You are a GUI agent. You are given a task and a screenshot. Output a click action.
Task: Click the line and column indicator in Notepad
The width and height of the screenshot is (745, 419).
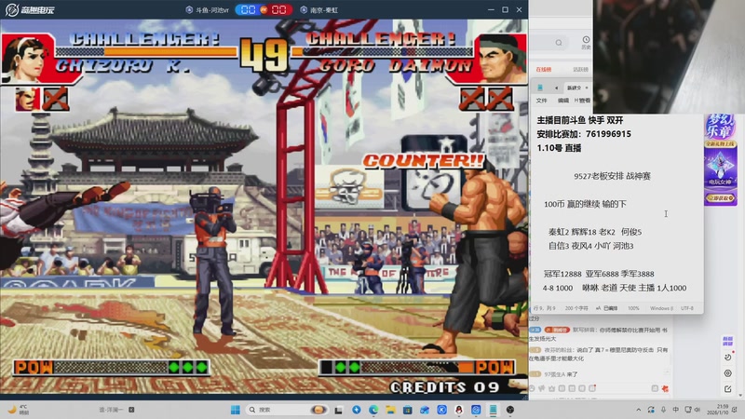545,308
